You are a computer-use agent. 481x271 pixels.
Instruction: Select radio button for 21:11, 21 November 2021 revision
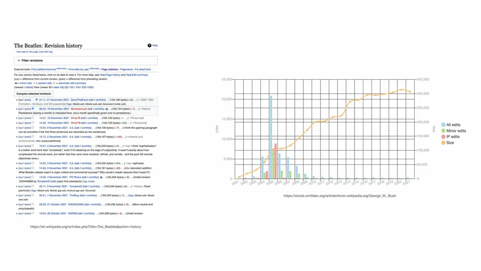click(37, 99)
